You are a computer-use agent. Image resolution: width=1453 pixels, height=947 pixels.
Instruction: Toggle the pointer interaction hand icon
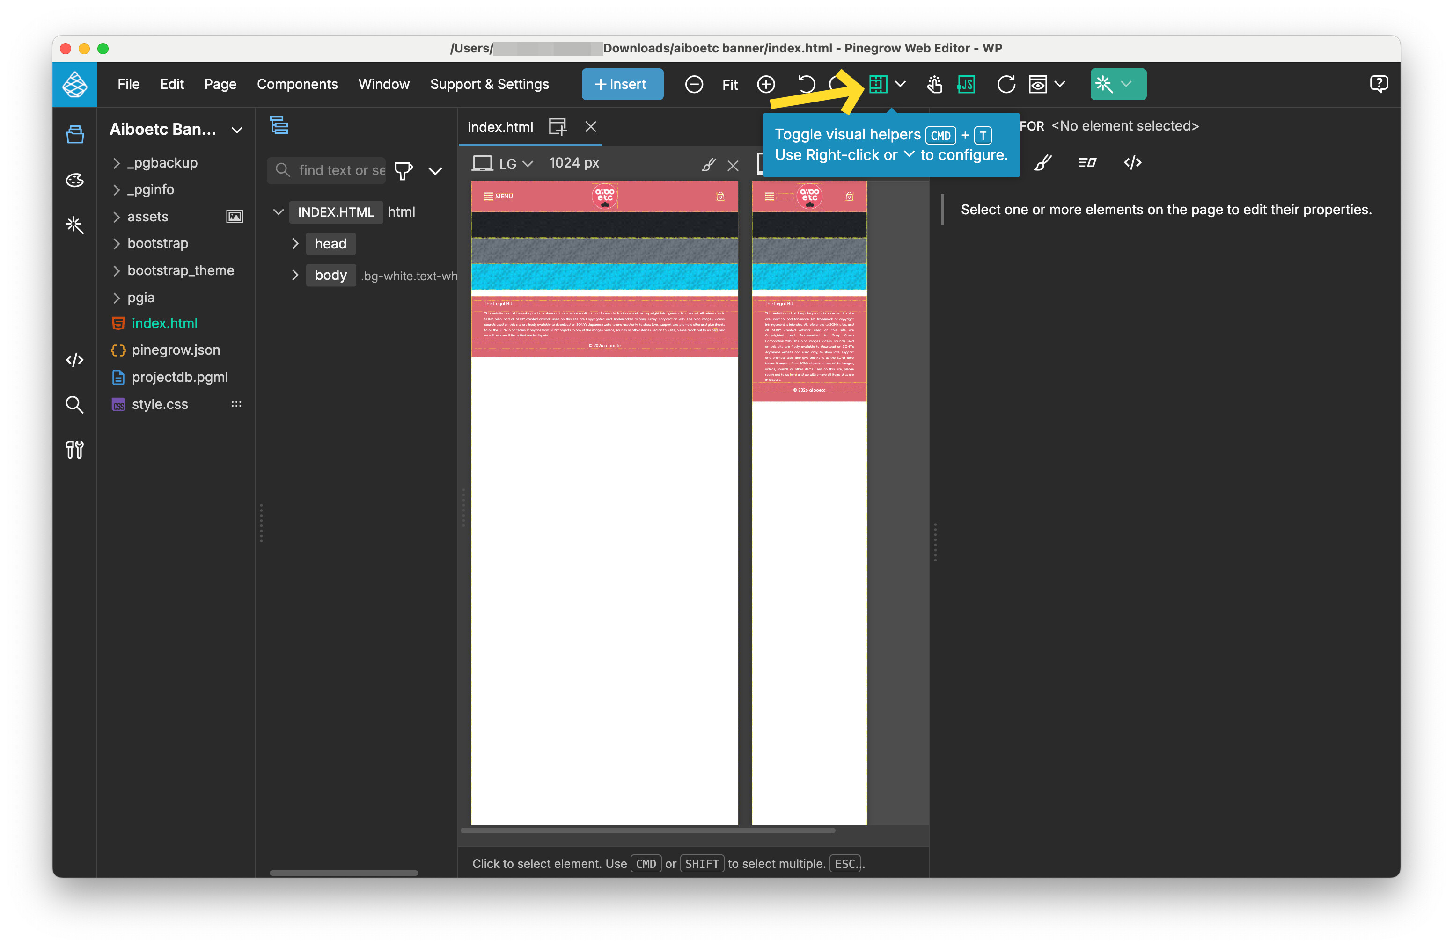pos(933,84)
